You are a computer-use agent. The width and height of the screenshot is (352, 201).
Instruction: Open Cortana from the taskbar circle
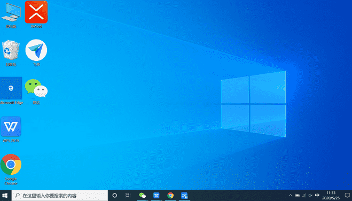point(114,195)
